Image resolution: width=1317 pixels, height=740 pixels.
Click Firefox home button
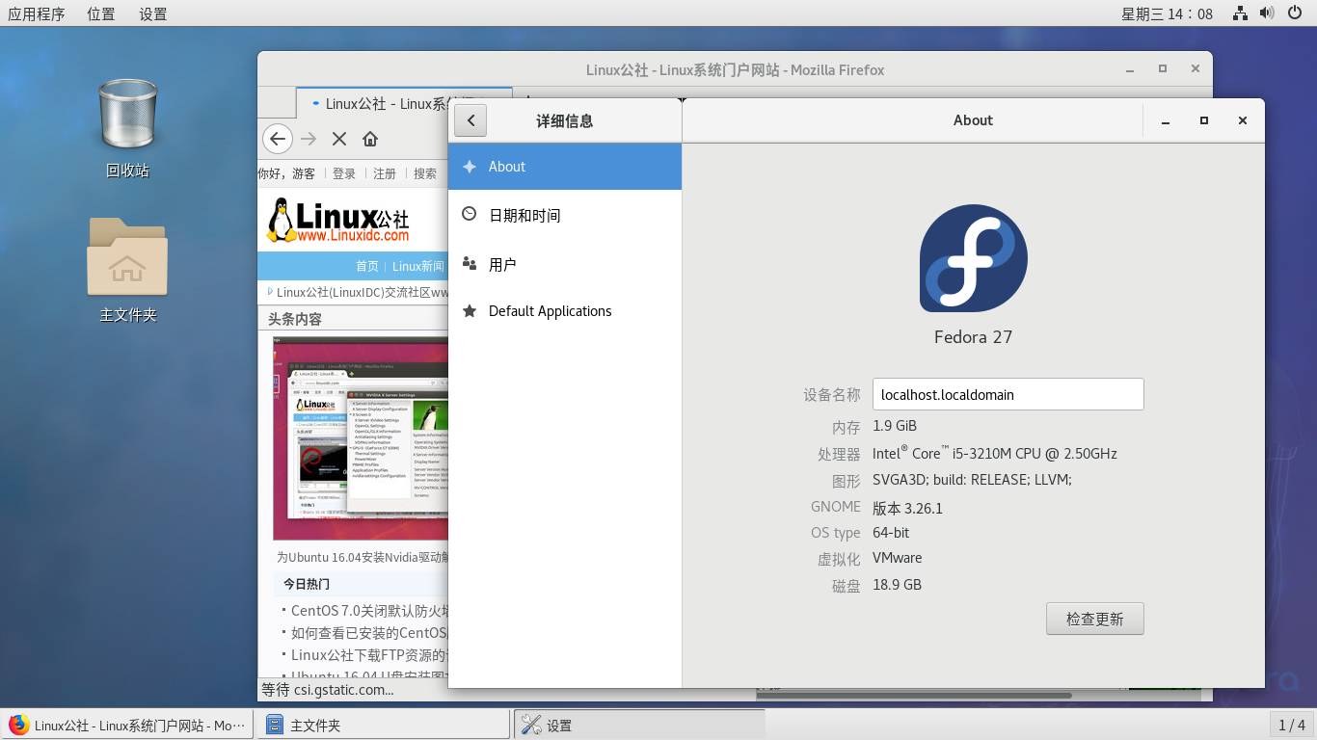370,139
